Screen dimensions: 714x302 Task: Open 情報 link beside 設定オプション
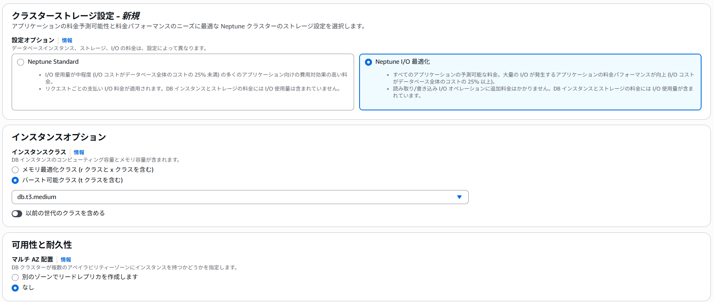[x=67, y=40]
